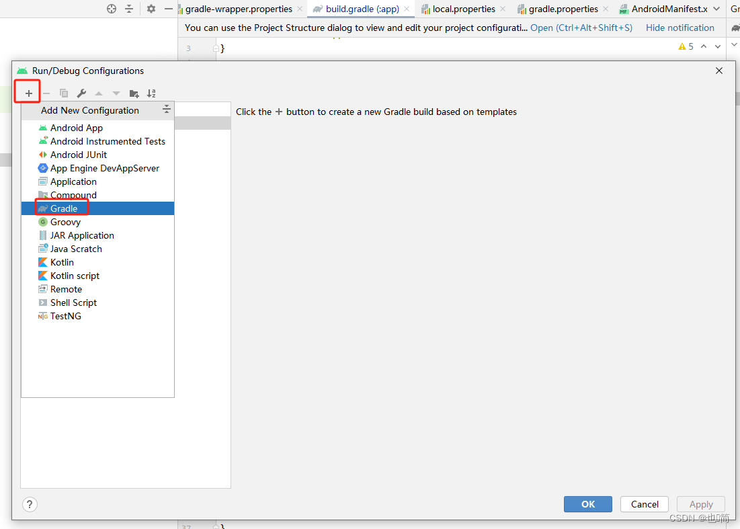The image size is (740, 529).
Task: Click the Add New Configuration plus icon
Action: [27, 93]
